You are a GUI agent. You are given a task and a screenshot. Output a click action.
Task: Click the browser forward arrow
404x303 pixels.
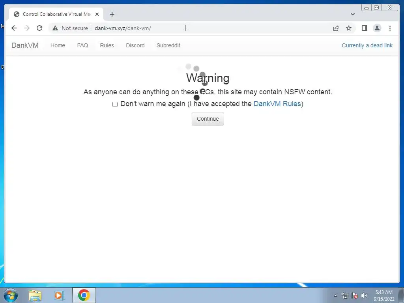(x=27, y=28)
